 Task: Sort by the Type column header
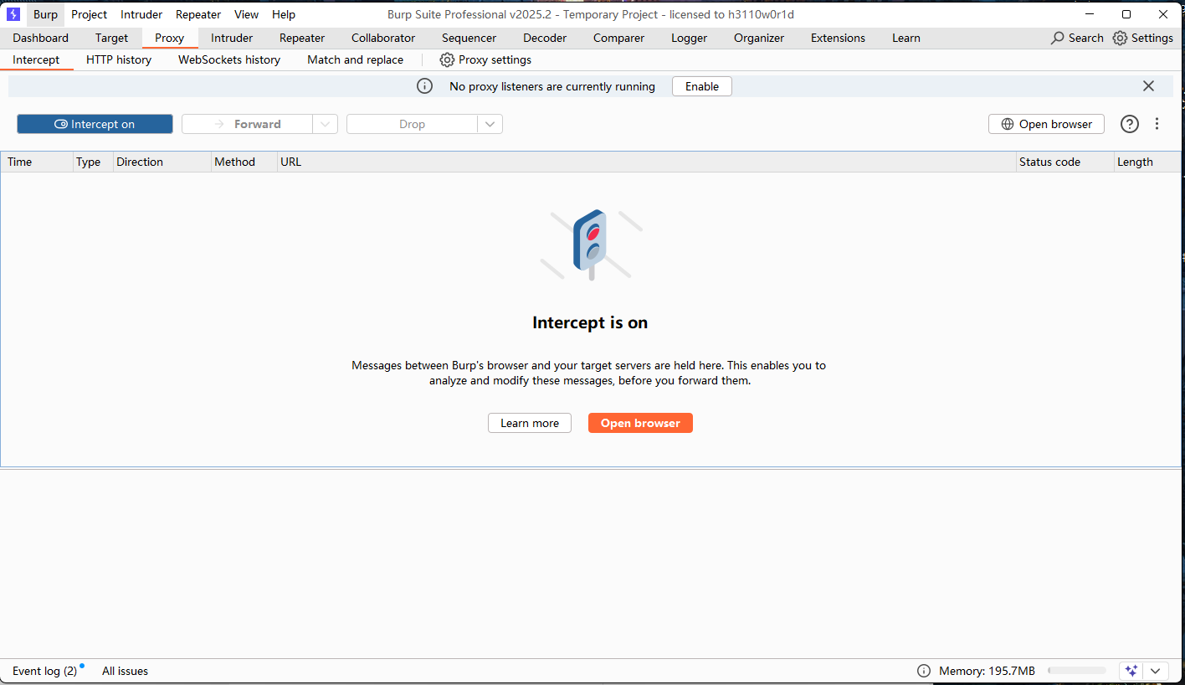(x=93, y=162)
